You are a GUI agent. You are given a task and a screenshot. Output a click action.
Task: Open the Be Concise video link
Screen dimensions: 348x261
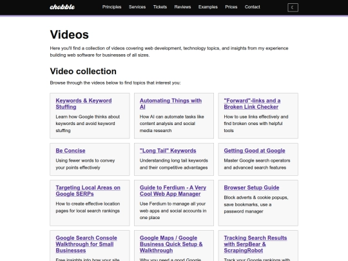pyautogui.click(x=70, y=150)
